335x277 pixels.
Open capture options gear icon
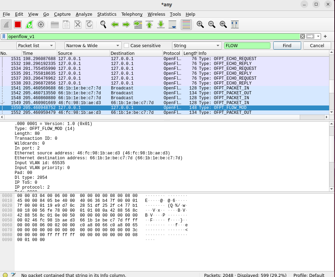41,24
